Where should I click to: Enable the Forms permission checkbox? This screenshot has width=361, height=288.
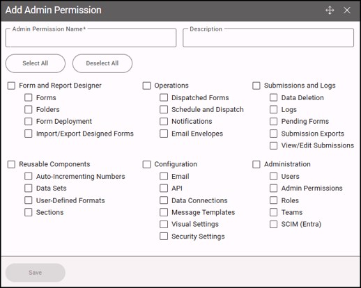[29, 97]
